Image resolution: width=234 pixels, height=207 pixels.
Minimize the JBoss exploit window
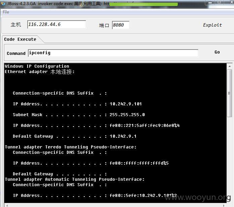(x=210, y=3)
